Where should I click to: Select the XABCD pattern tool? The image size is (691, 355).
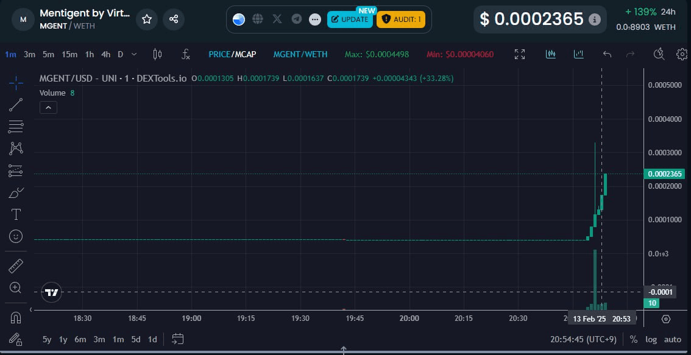click(16, 149)
